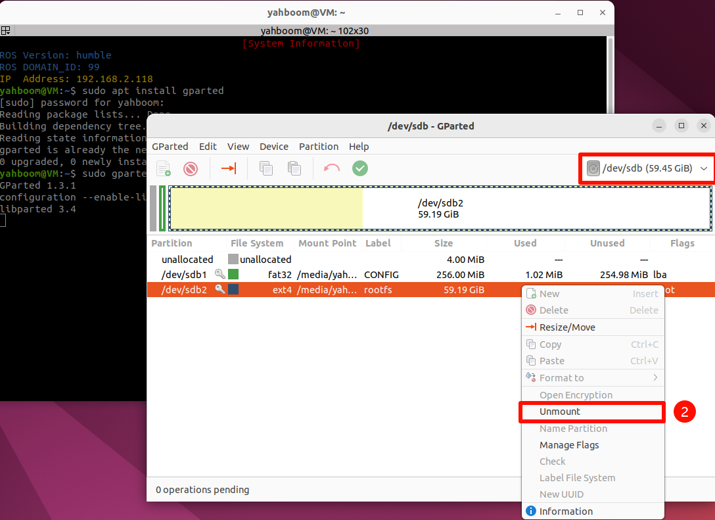This screenshot has height=520, width=715.
Task: Click the terminal window vertical scrollbar
Action: click(611, 75)
